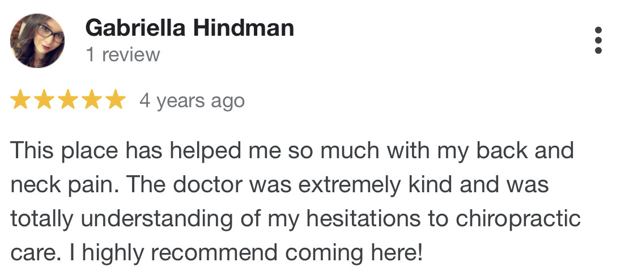This screenshot has width=629, height=279.
Task: Select the third gold rating star
Action: (x=68, y=100)
